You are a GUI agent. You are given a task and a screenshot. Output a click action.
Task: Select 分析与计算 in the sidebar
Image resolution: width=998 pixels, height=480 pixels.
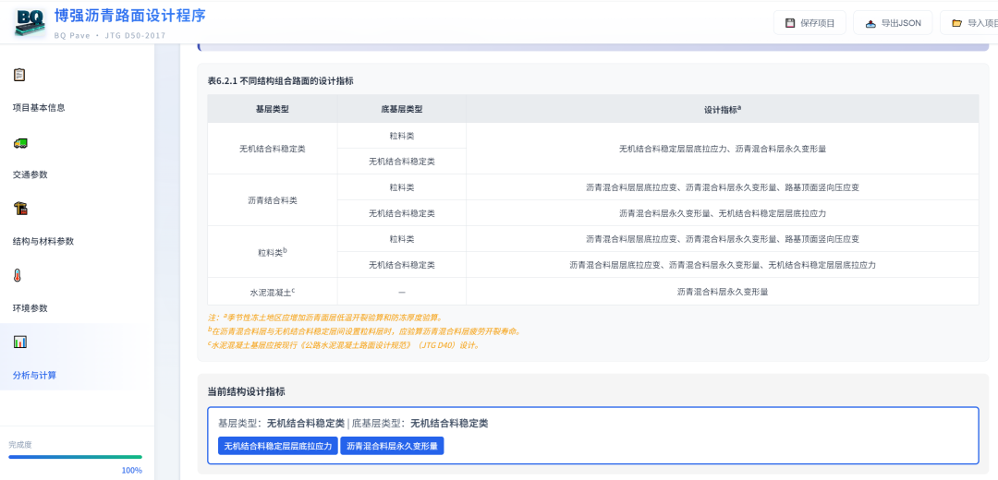click(x=34, y=375)
